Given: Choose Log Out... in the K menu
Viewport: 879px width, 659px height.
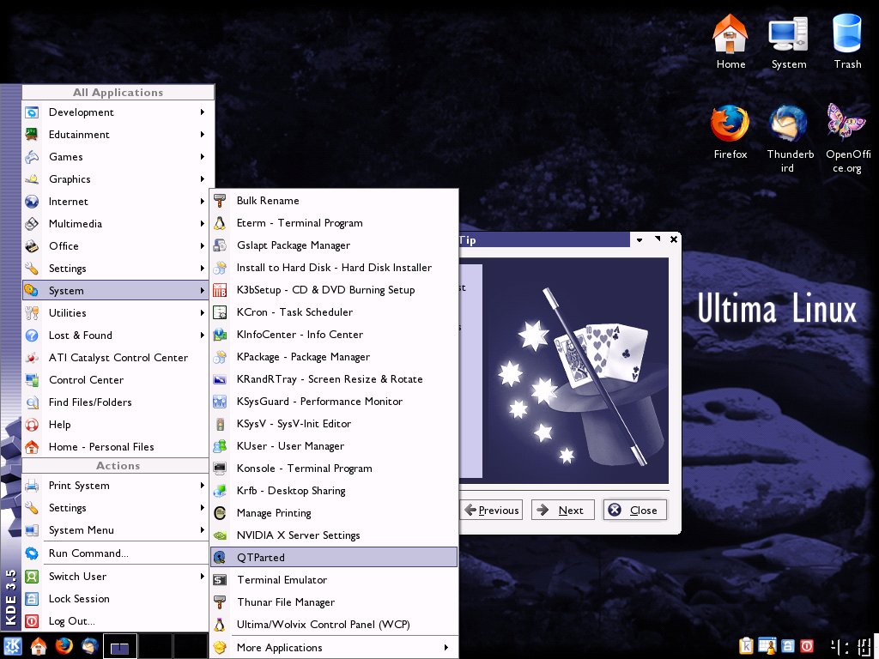Looking at the screenshot, I should pyautogui.click(x=116, y=621).
